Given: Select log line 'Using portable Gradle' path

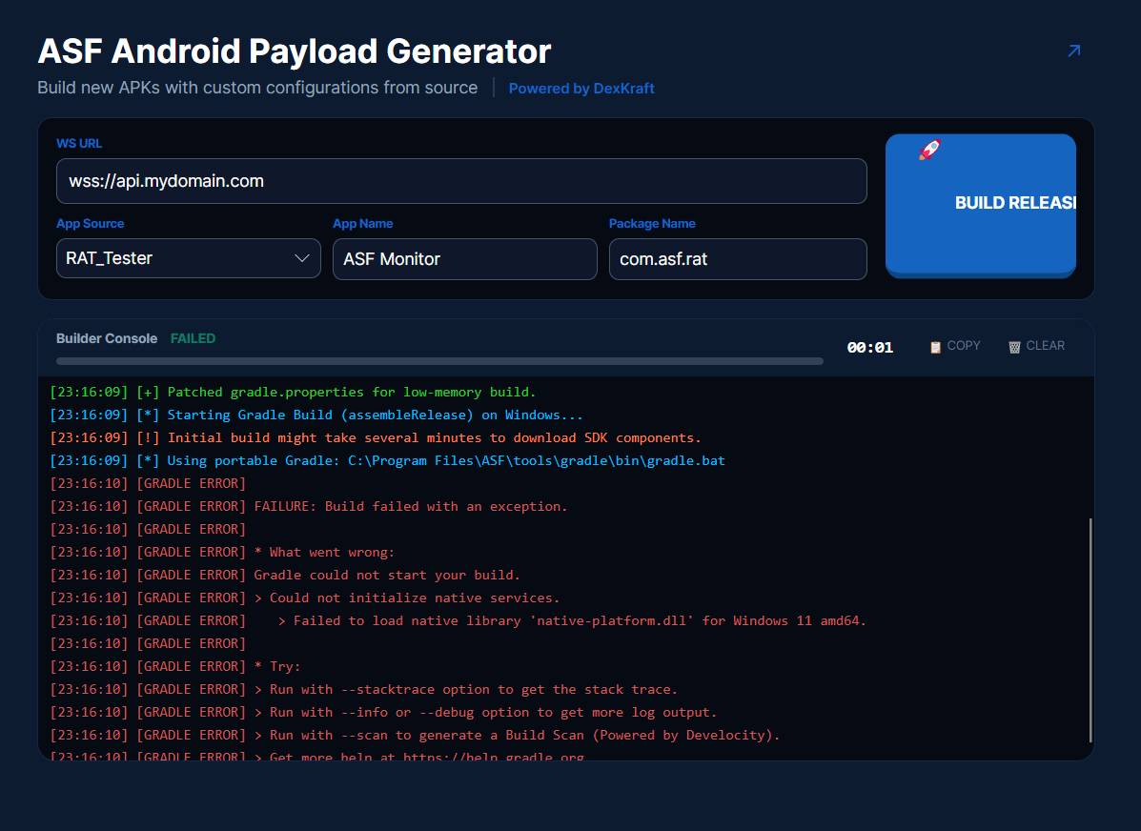Looking at the screenshot, I should 387,460.
